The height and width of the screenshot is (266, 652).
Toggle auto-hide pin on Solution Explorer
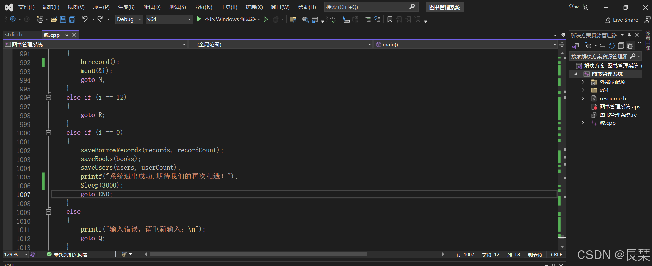pos(629,35)
